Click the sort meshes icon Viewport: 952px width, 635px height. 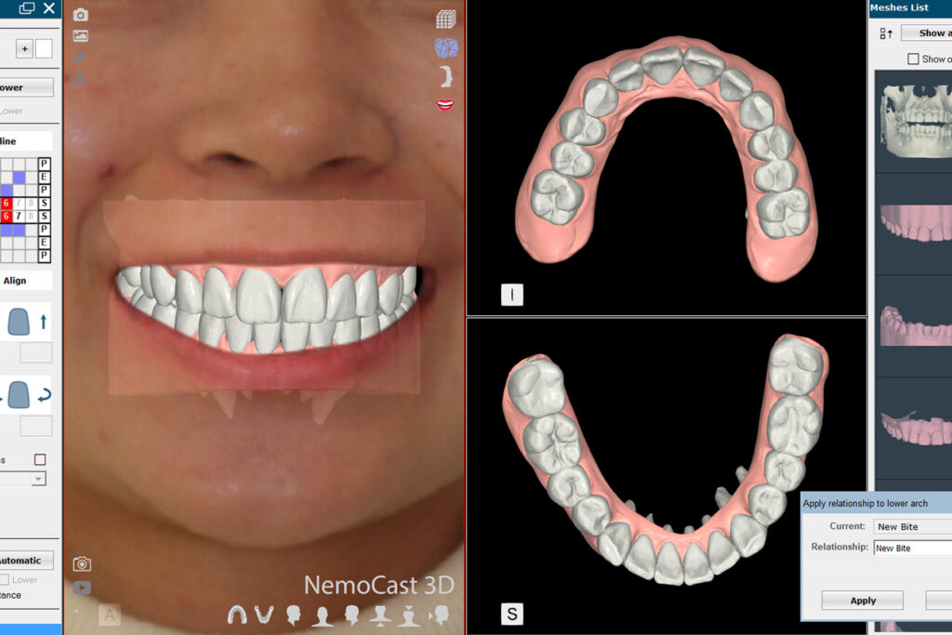(x=885, y=33)
